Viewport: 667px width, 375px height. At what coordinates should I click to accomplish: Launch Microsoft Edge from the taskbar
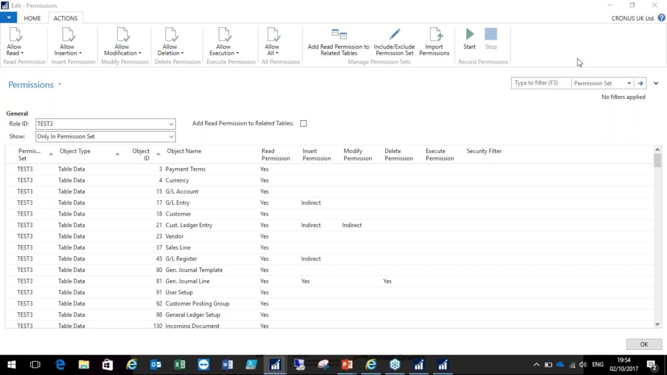60,365
